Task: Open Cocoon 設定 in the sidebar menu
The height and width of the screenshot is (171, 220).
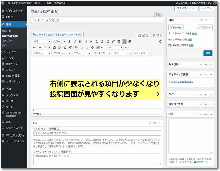Action: [13, 76]
